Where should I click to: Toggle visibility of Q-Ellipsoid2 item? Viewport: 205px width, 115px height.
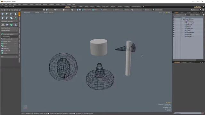coord(174,25)
